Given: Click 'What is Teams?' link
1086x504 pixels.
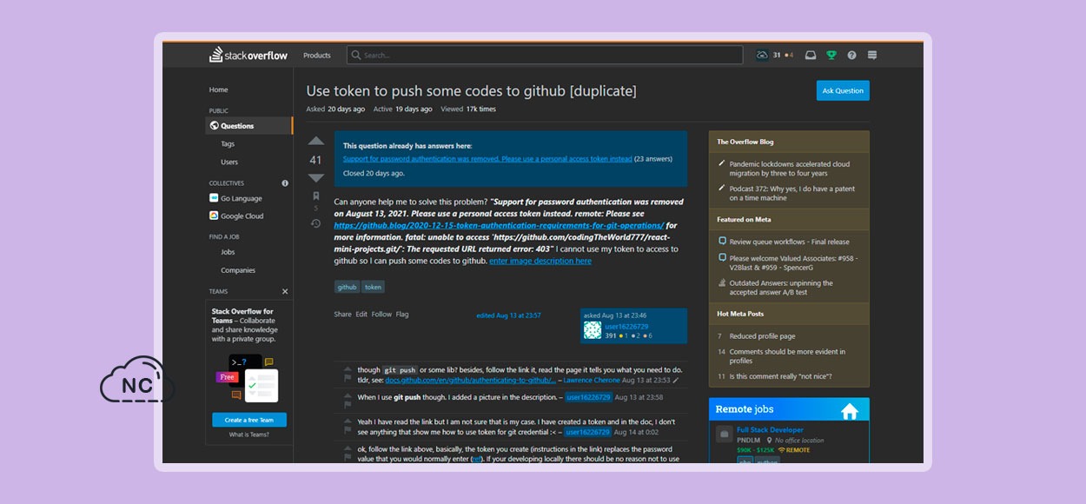Looking at the screenshot, I should coord(249,434).
